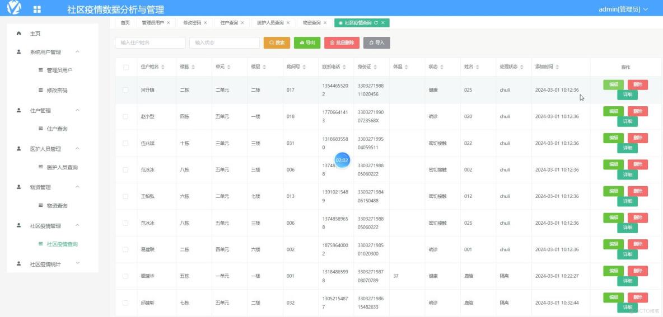
Task: Expand the 社区疫情统计 menu chevron
Action: tap(77, 263)
